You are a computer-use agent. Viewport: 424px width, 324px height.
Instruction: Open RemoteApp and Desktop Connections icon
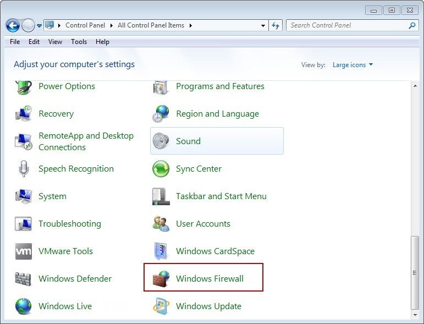(x=23, y=141)
